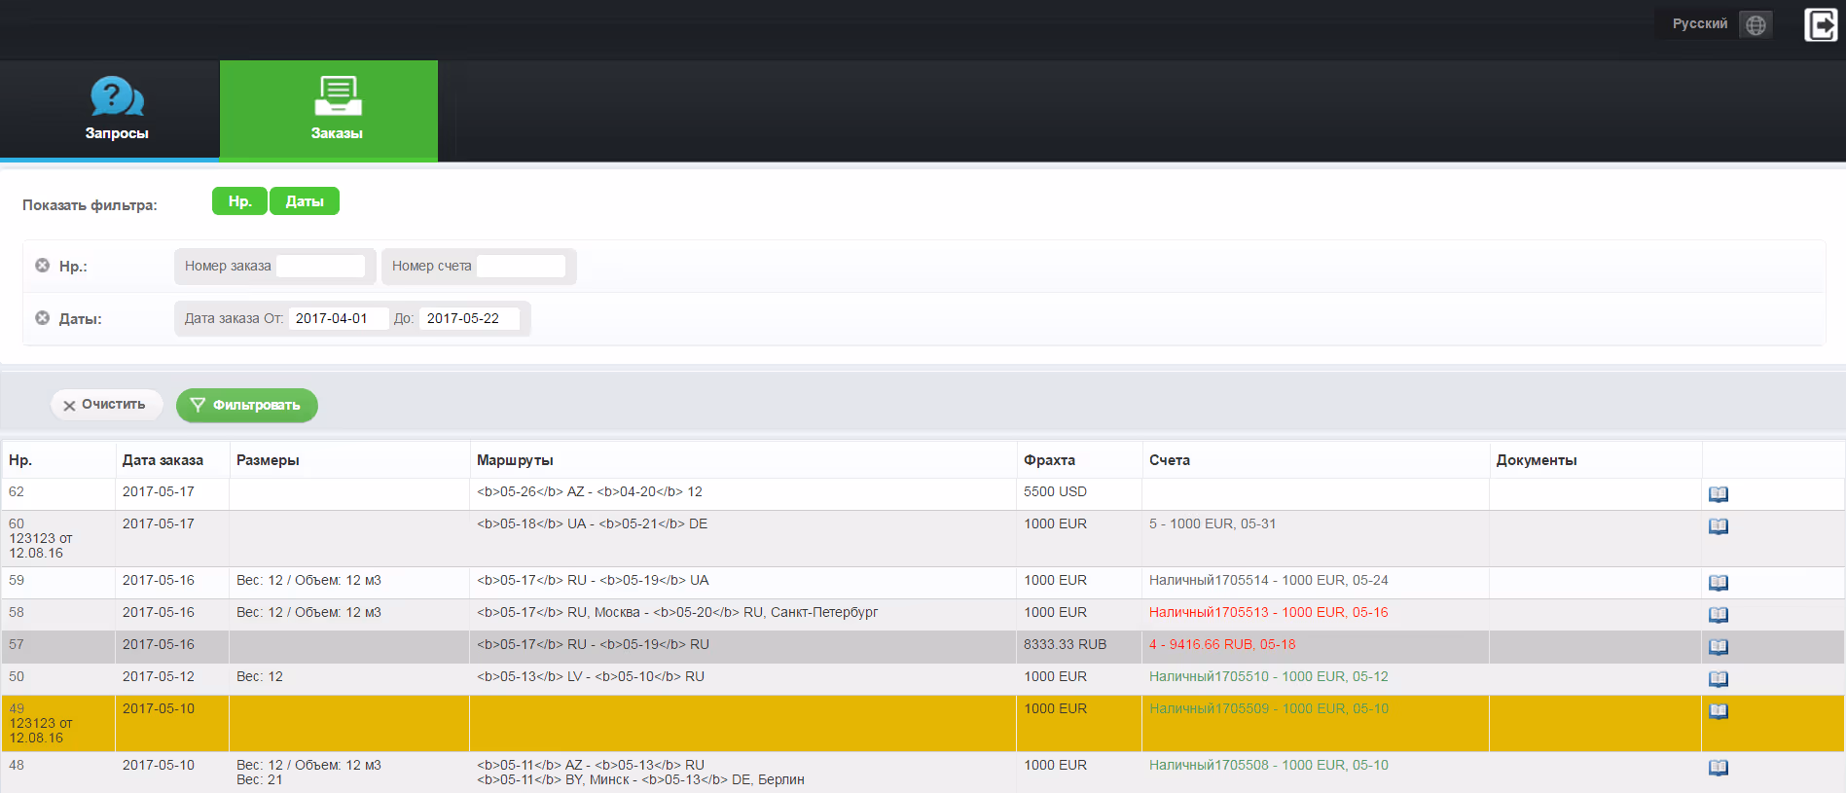Open details book icon for order 48
The height and width of the screenshot is (793, 1846).
1719,768
